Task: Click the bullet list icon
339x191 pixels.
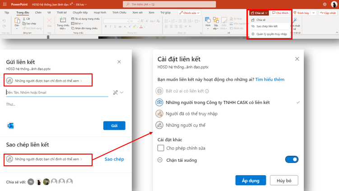Action: point(167,21)
